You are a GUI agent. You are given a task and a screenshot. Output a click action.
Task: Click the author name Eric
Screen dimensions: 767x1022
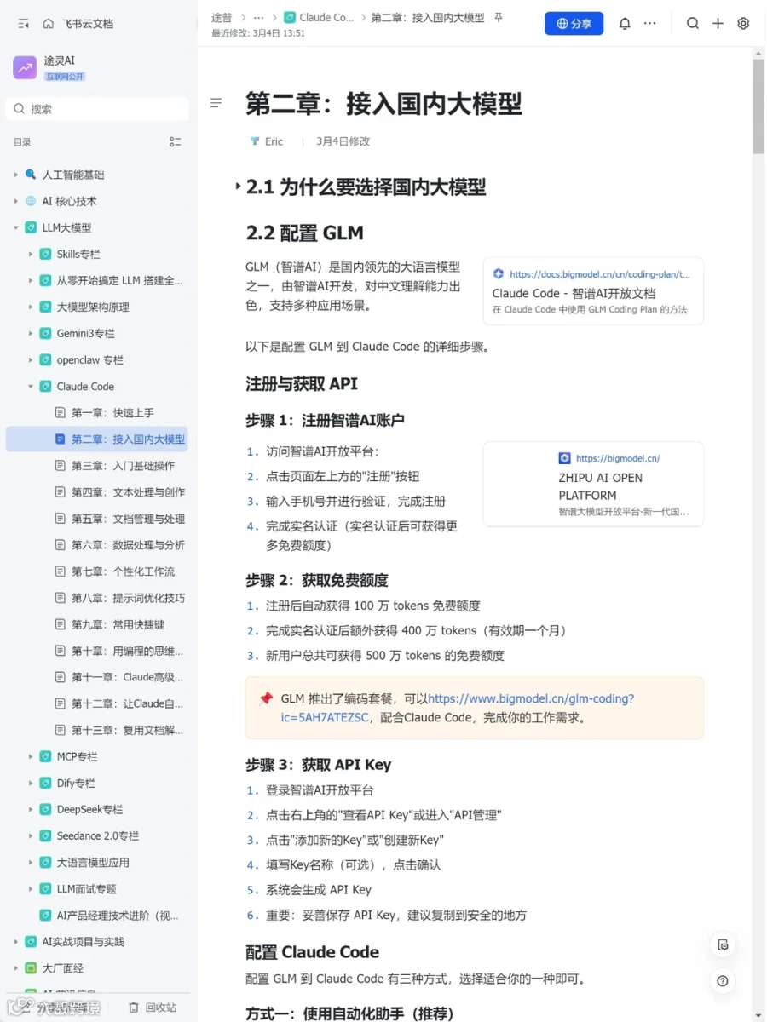274,141
